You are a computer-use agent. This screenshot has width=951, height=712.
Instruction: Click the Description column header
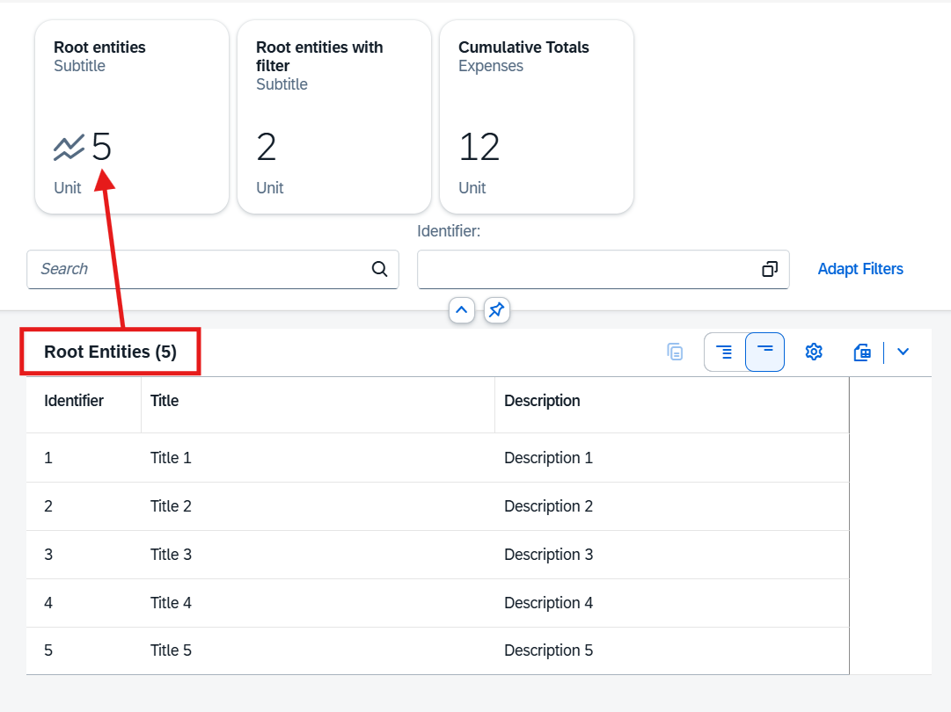541,401
